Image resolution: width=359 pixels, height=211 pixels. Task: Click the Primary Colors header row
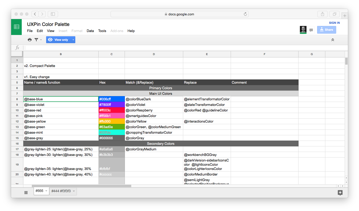(x=161, y=88)
